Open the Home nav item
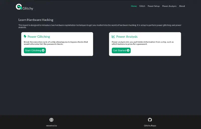Screen dimensions: 201x129 [134, 6]
